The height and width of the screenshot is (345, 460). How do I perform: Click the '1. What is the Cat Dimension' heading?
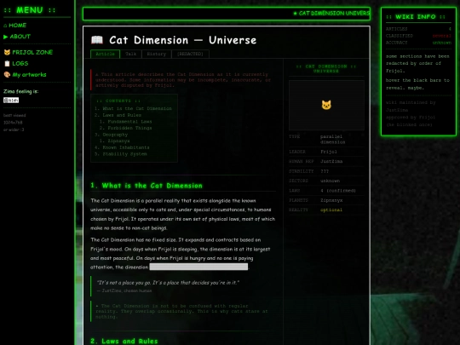[x=147, y=186]
